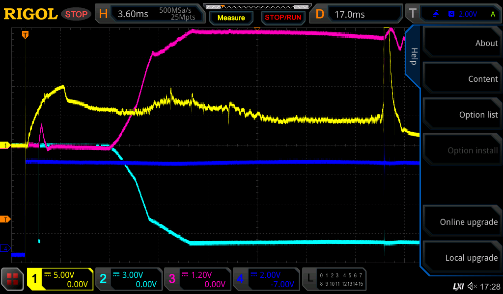Image resolution: width=503 pixels, height=294 pixels.
Task: Select the orange trigger level marker
Action: click(x=6, y=219)
